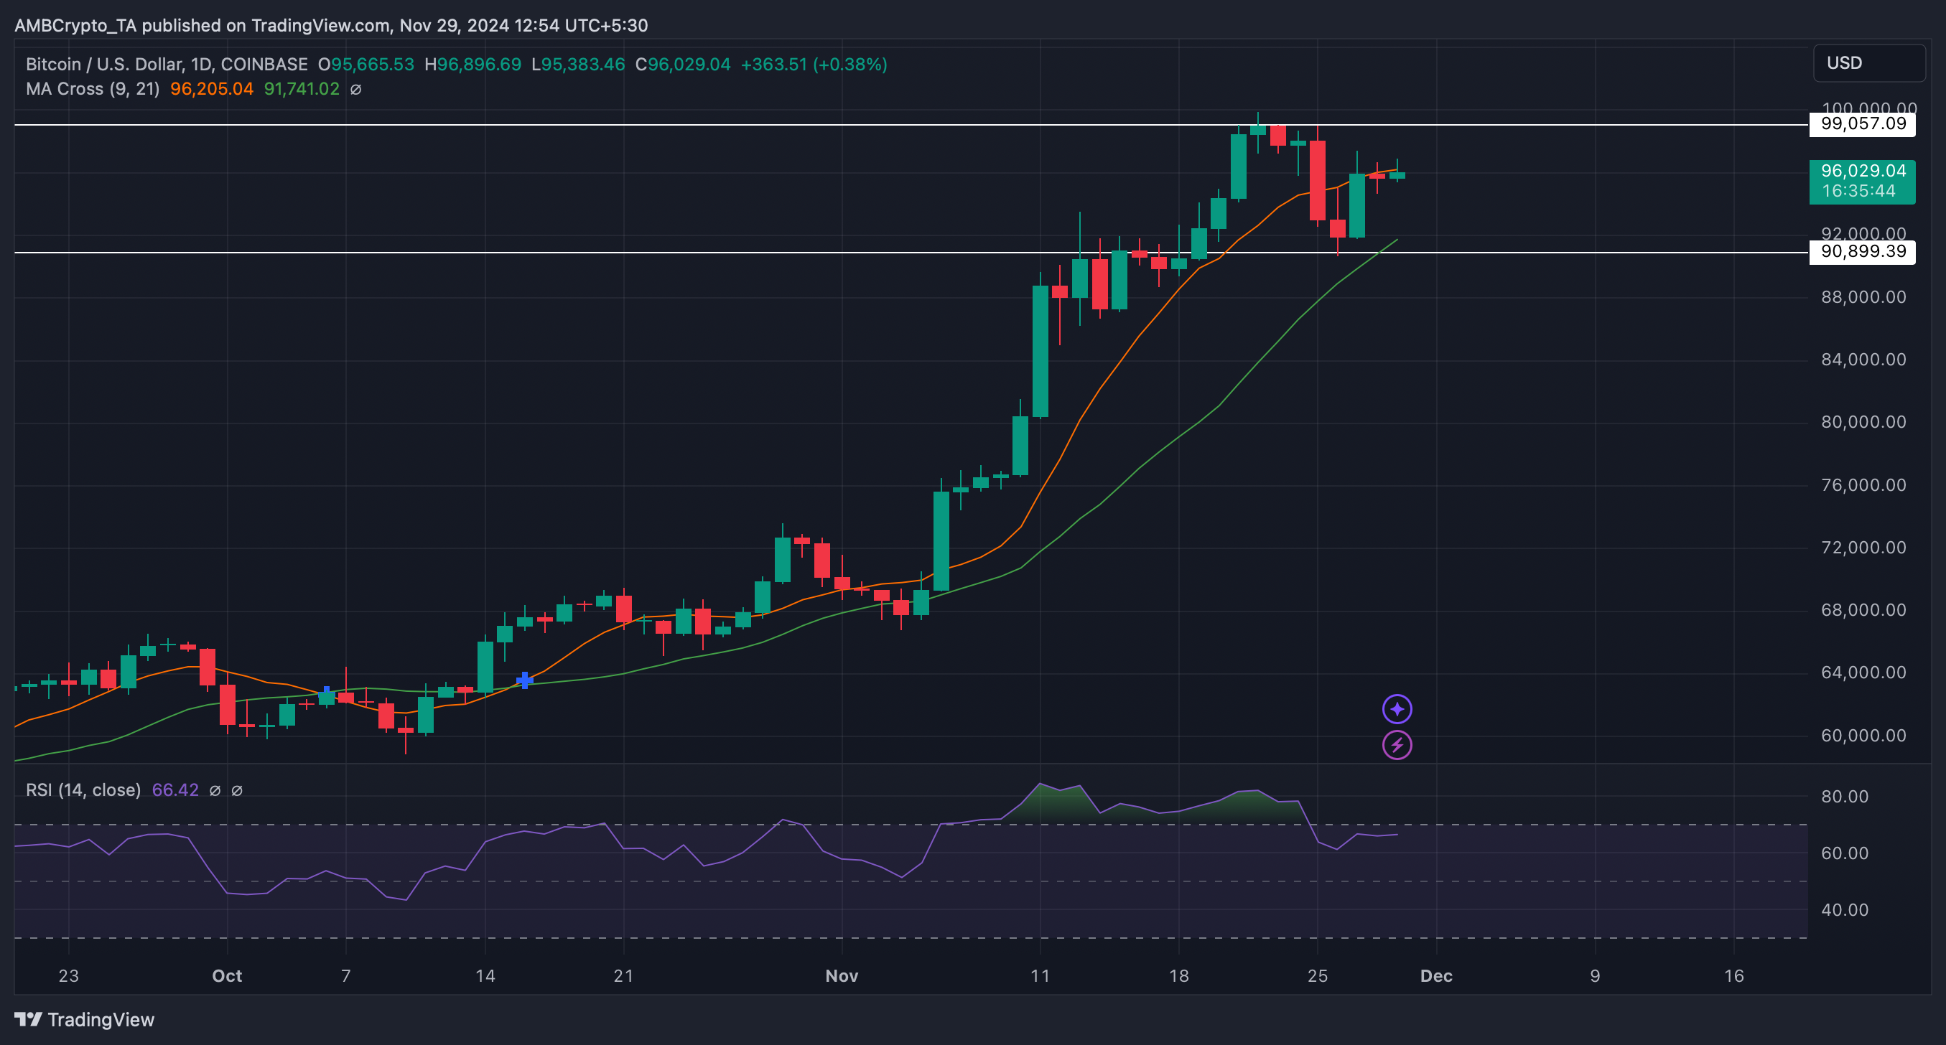Click the RSI 60.00 axis label
This screenshot has width=1946, height=1045.
[1844, 853]
